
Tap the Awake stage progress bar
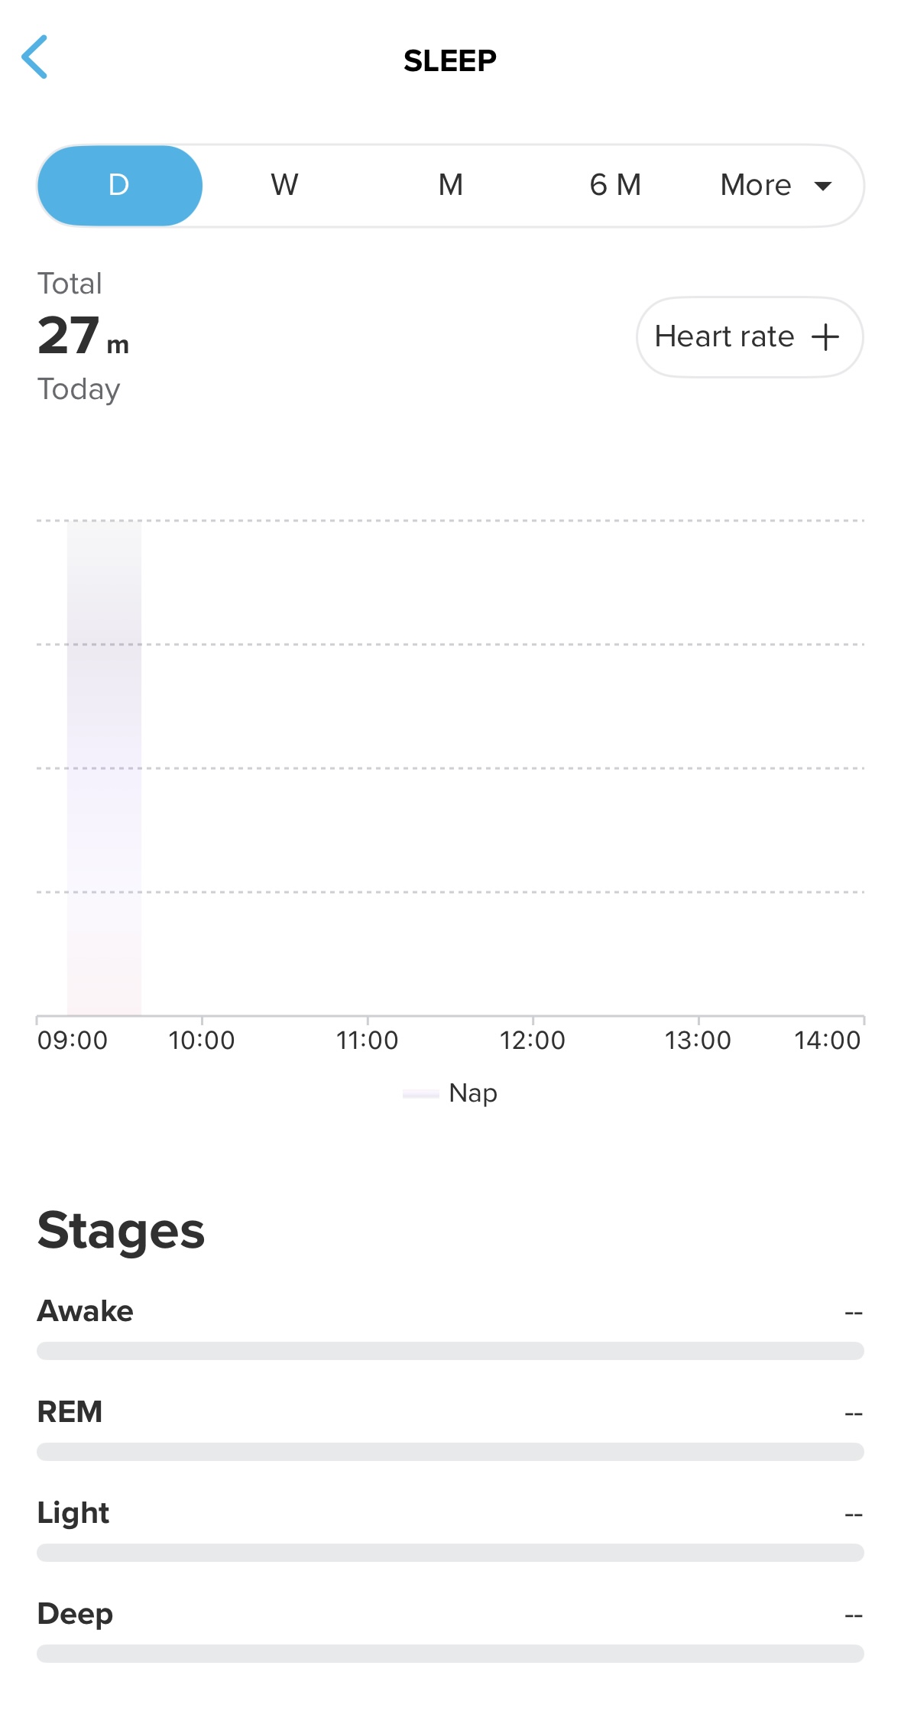pos(450,1351)
